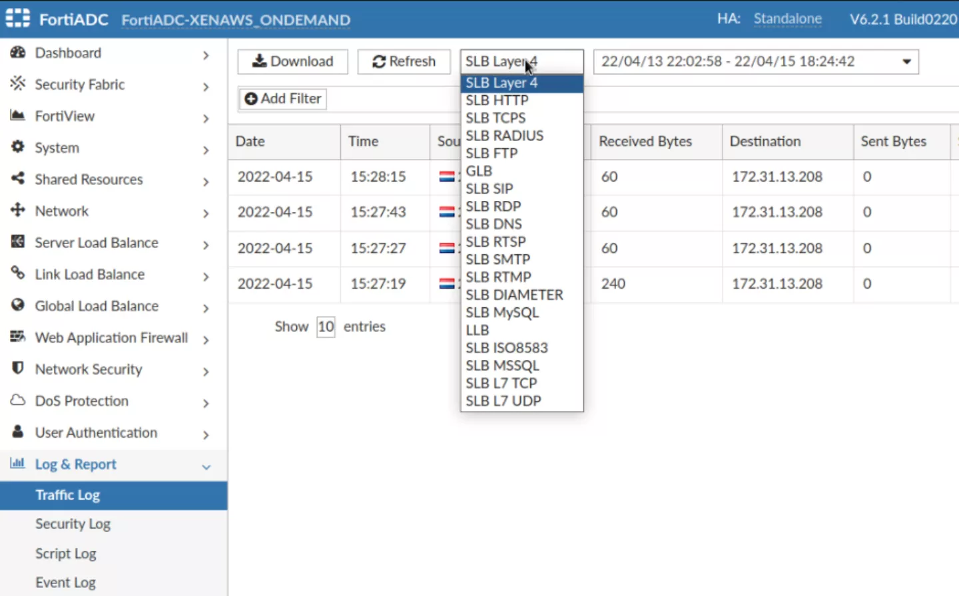Viewport: 959px width, 596px height.
Task: Open the Network Security menu item
Action: 113,369
